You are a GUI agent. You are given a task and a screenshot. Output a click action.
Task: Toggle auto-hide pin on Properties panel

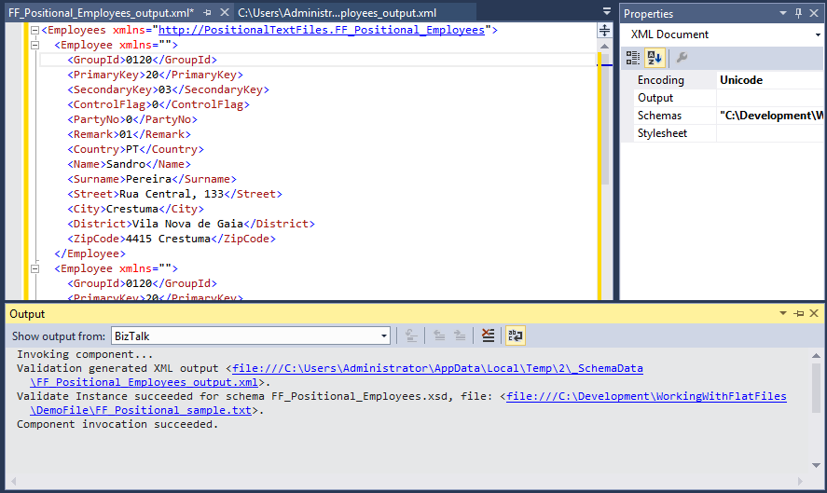(798, 13)
